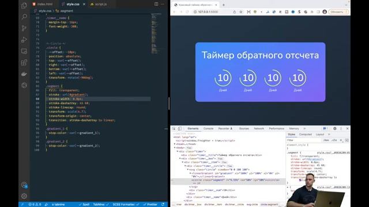Open the Manage gear in VS Code activity bar
Image resolution: width=369 pixels, height=207 pixels.
click(24, 196)
